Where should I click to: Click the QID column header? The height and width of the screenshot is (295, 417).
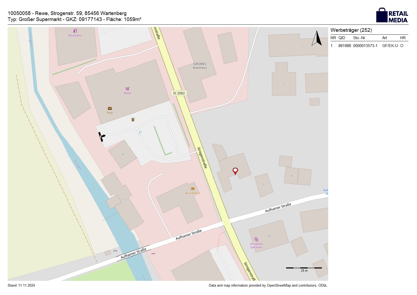(342, 38)
